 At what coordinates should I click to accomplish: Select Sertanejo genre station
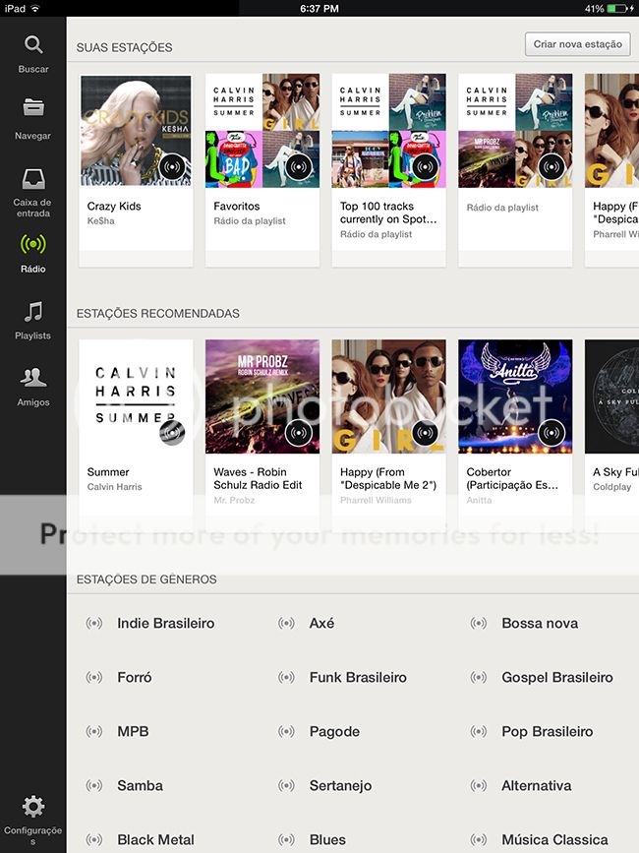[340, 785]
